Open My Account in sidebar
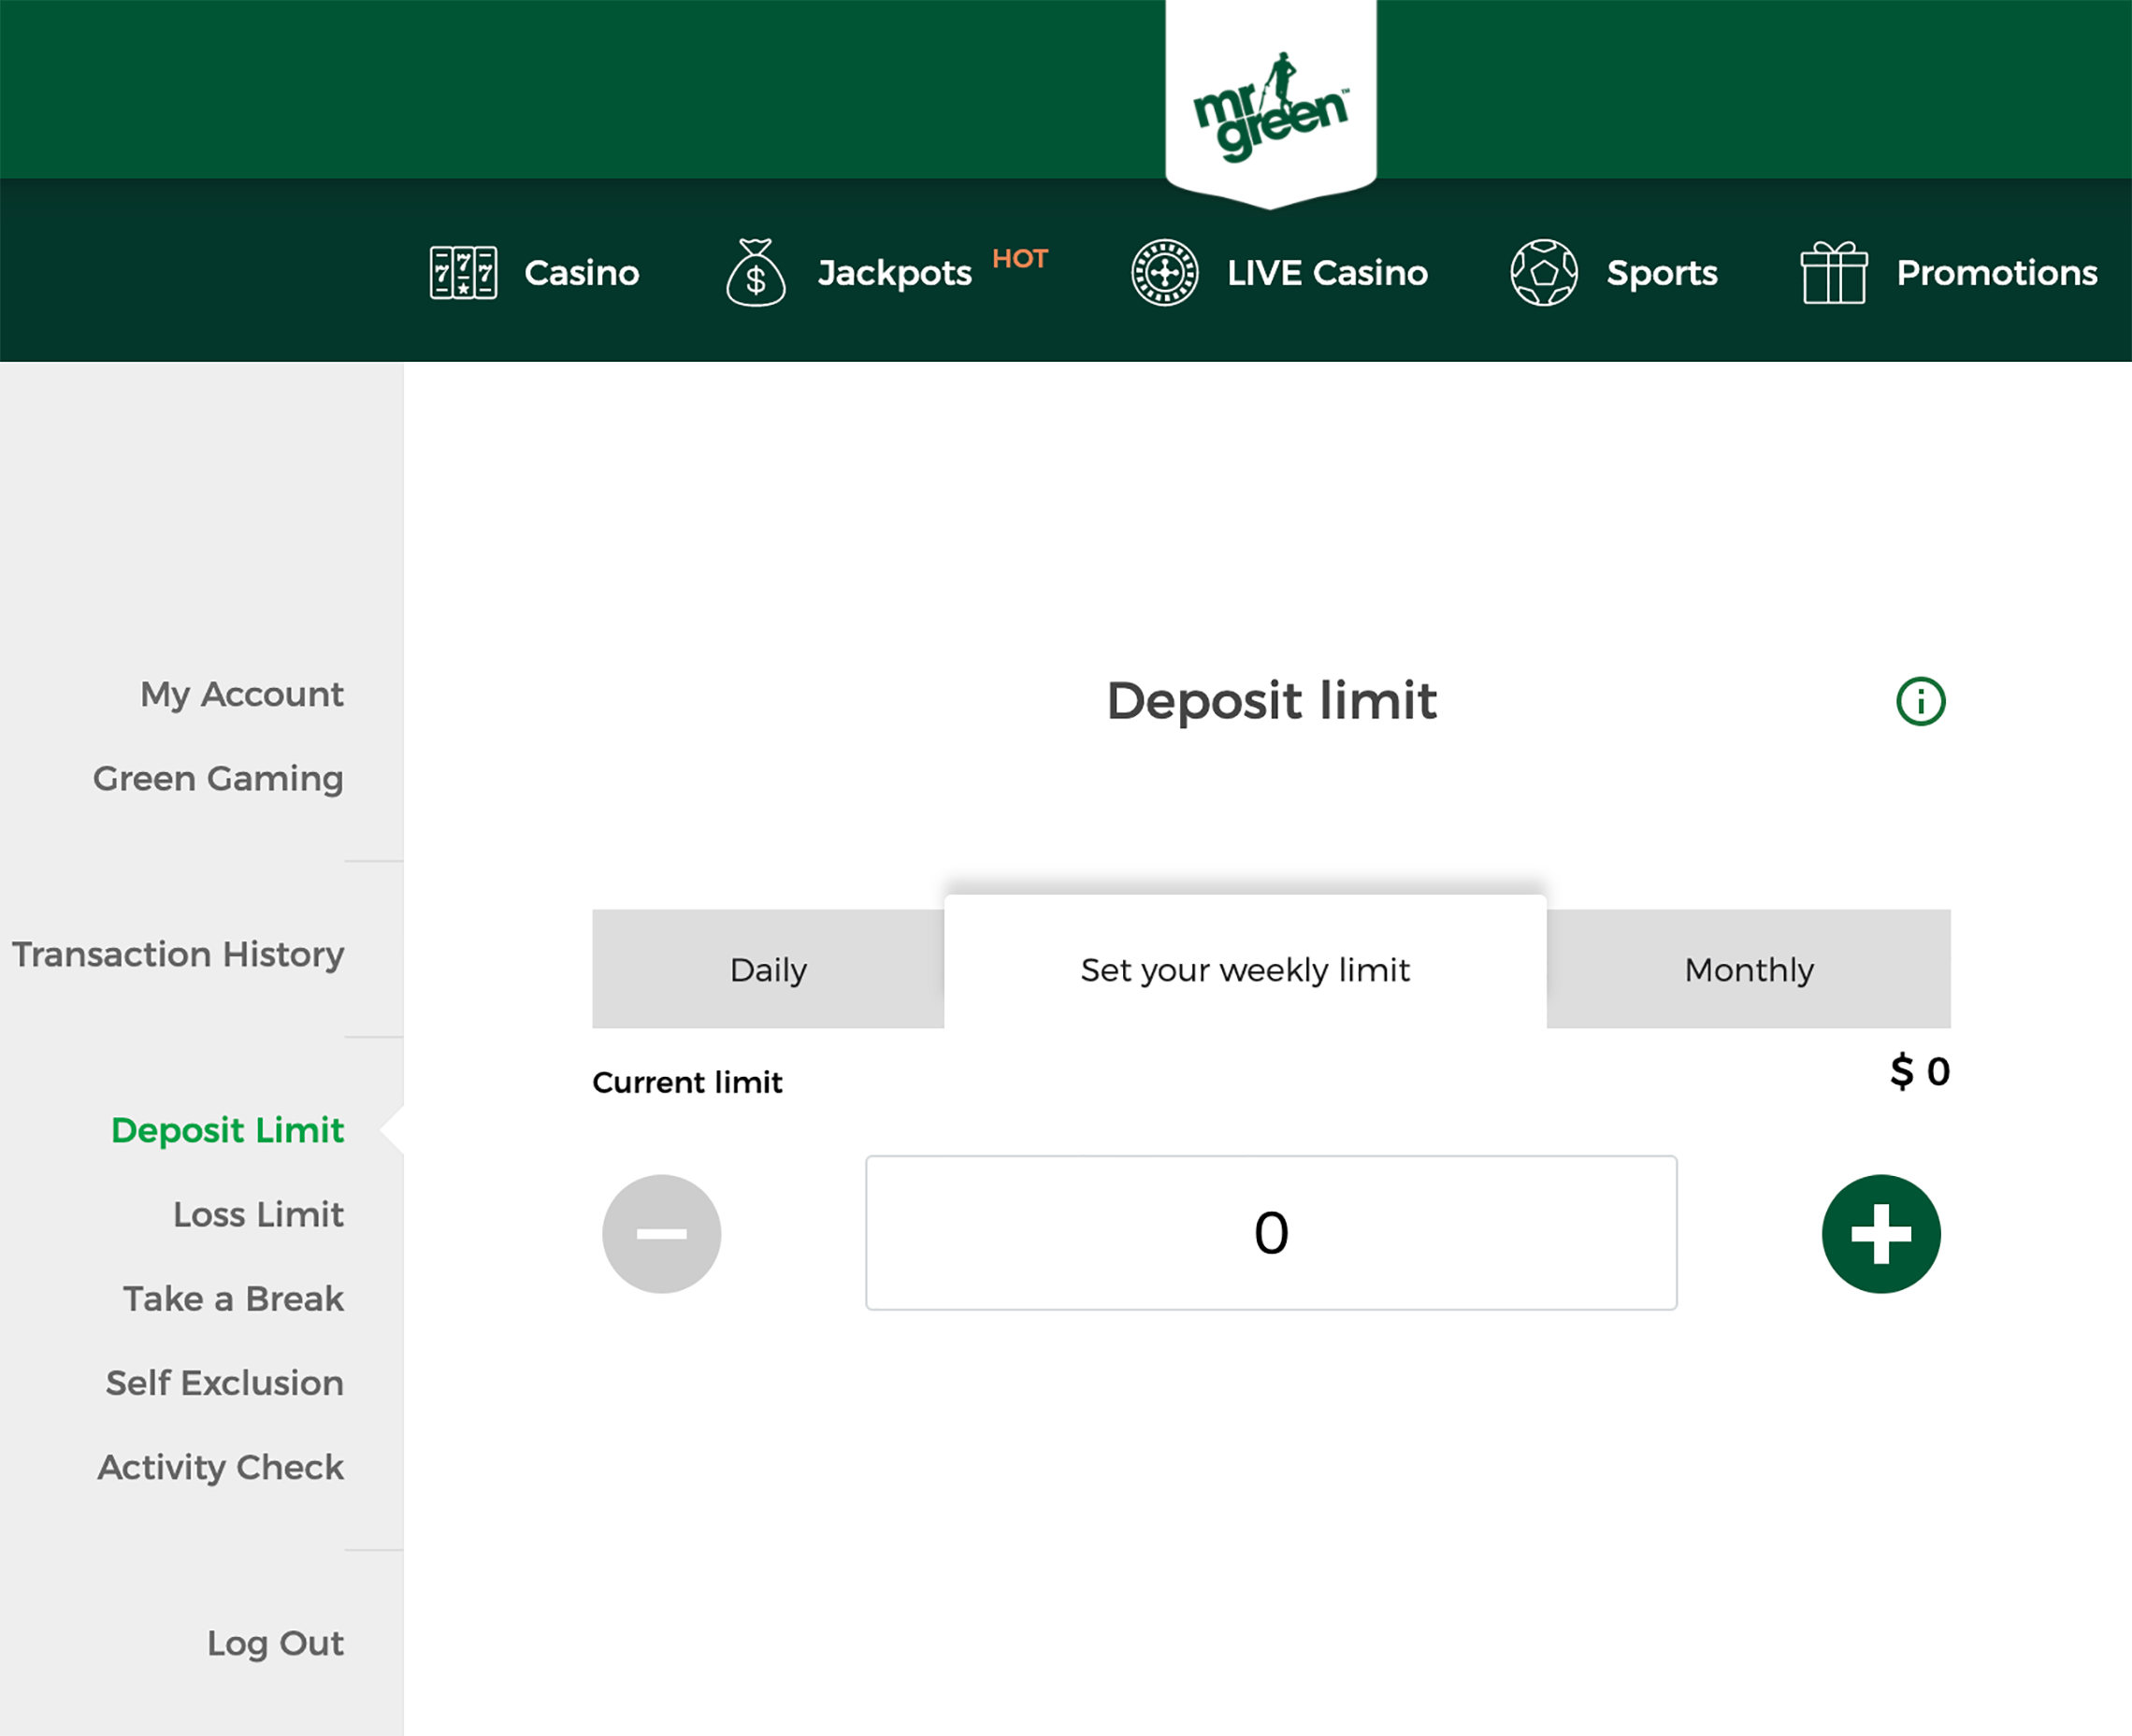2132x1736 pixels. (x=241, y=694)
